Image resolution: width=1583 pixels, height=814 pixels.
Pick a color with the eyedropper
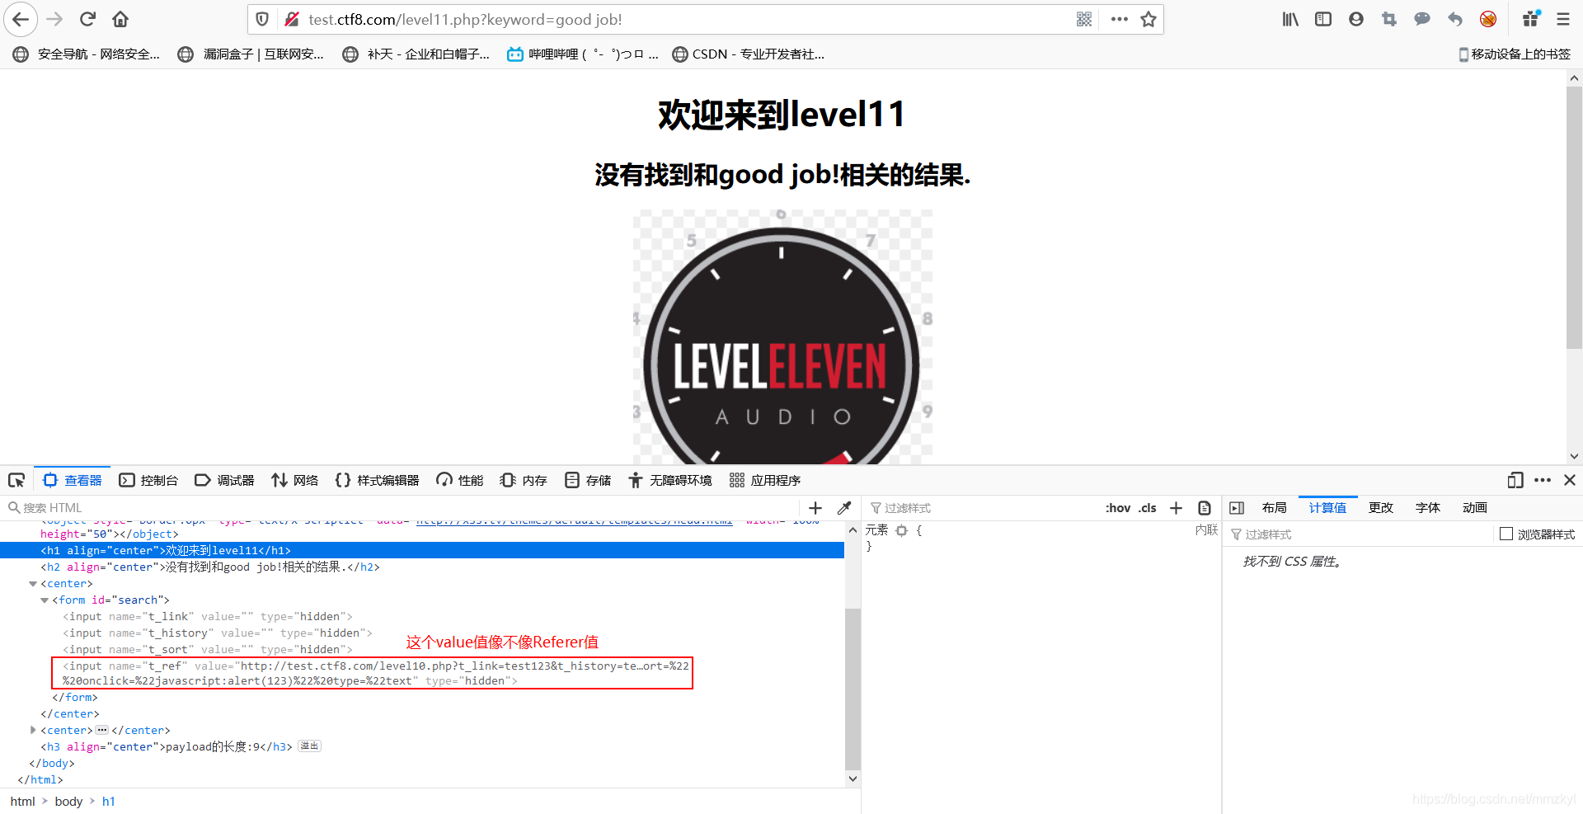pos(844,508)
